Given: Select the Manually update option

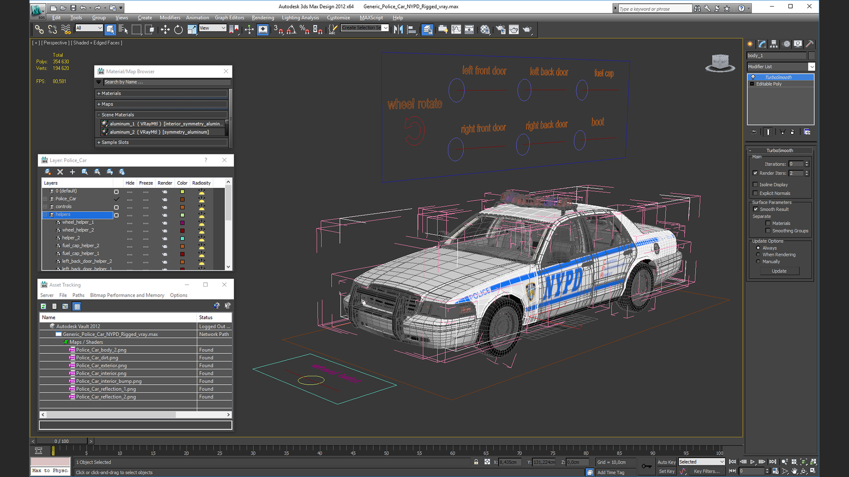Looking at the screenshot, I should pos(758,261).
